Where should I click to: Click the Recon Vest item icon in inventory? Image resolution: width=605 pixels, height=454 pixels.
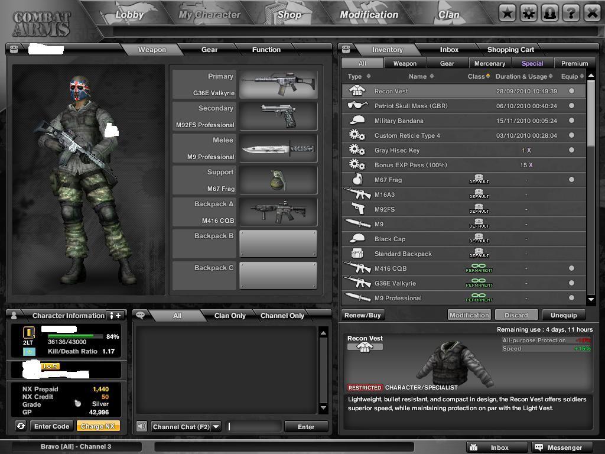coord(357,91)
